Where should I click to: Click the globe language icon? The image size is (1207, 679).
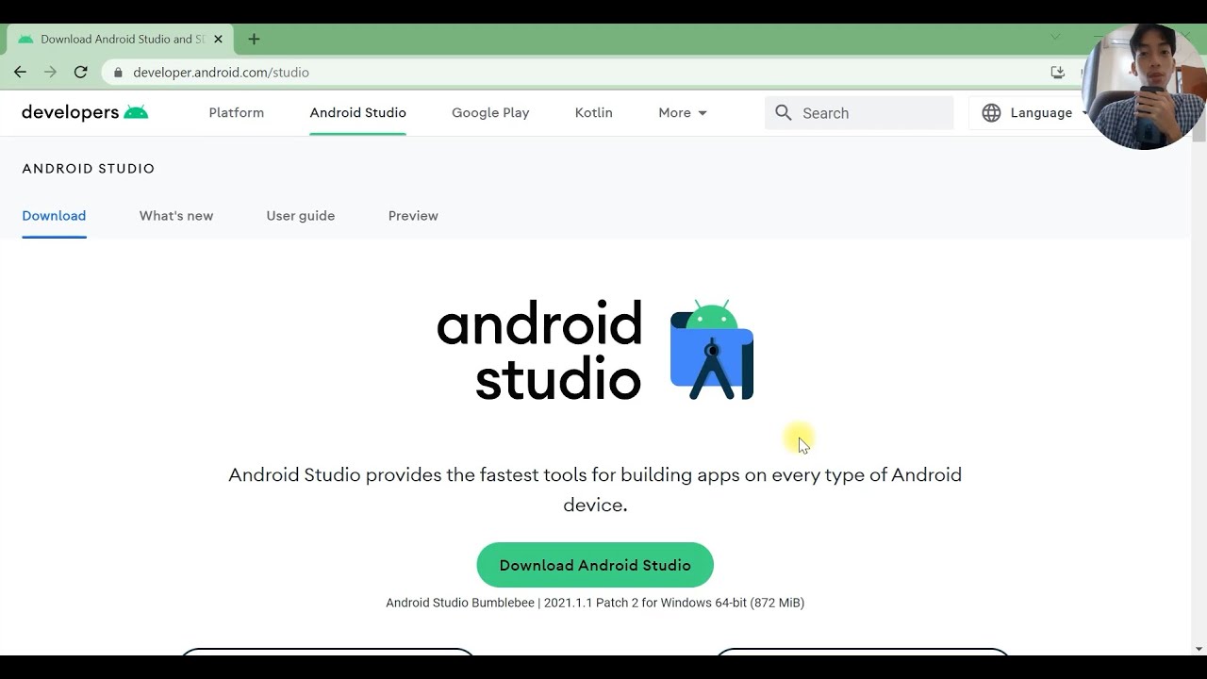(991, 112)
